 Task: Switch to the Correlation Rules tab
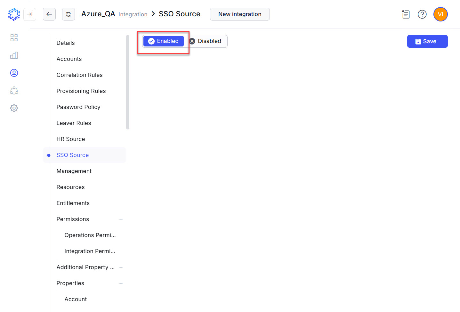[x=79, y=75]
